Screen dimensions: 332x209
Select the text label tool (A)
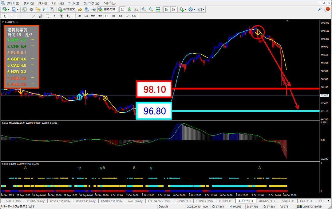54,16
